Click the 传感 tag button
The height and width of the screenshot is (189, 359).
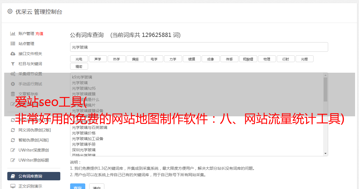[229, 59]
